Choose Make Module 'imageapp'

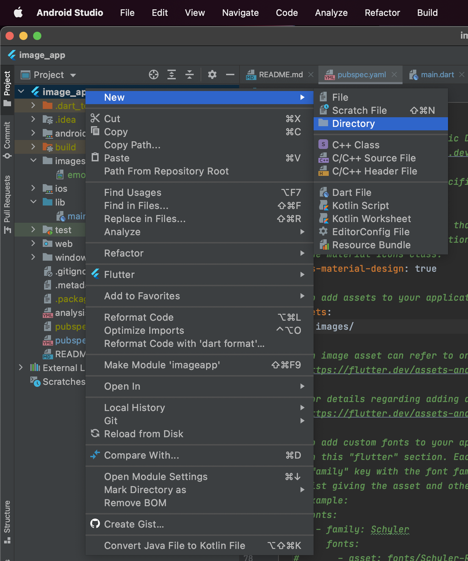(x=199, y=365)
